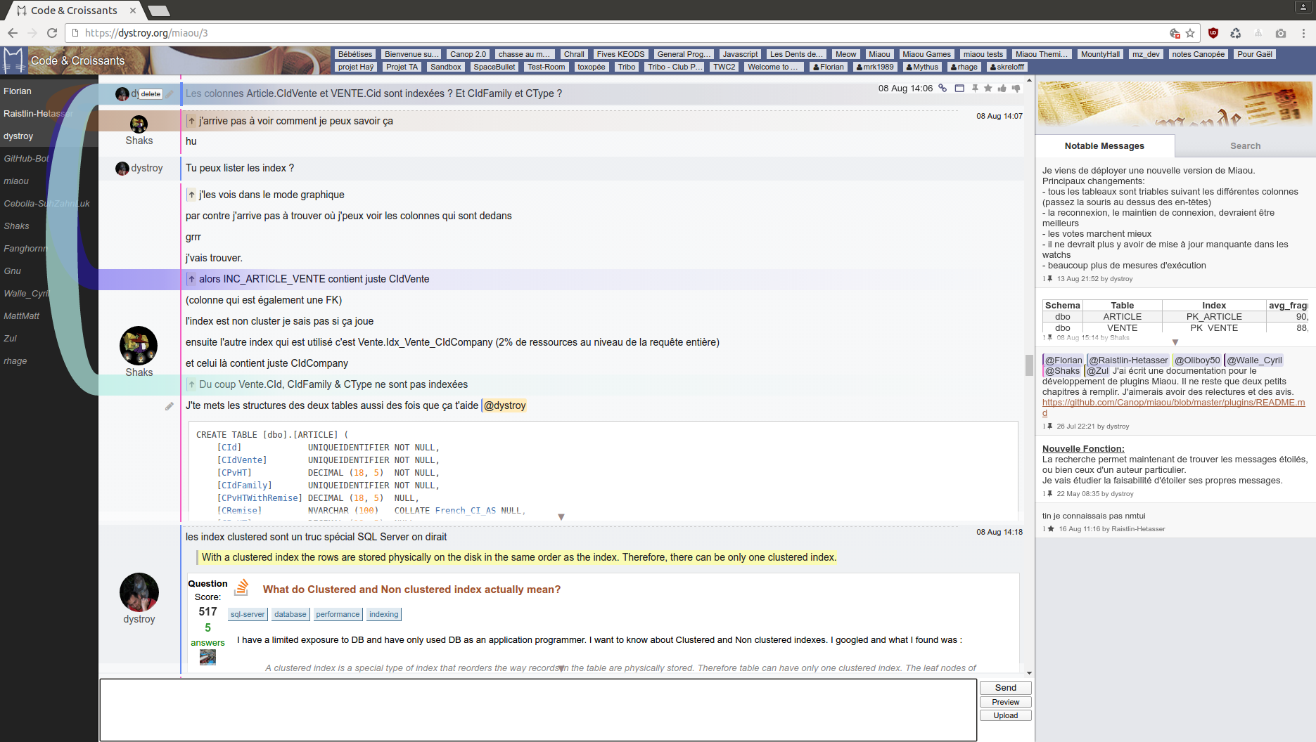Open Chrome three-dot menu
The image size is (1316, 742).
click(1303, 33)
